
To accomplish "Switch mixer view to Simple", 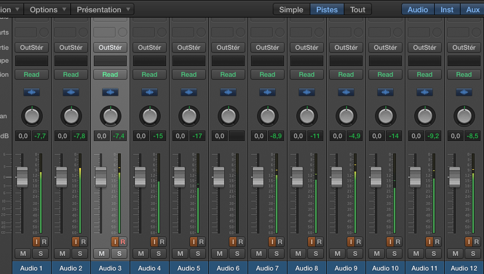I will [291, 9].
